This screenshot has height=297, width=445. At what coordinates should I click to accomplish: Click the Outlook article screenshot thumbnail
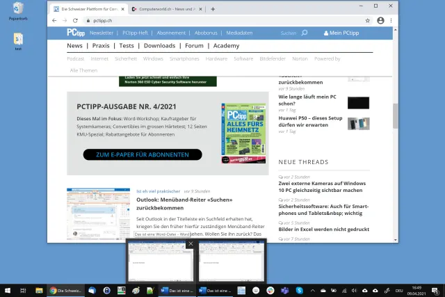pos(98,214)
